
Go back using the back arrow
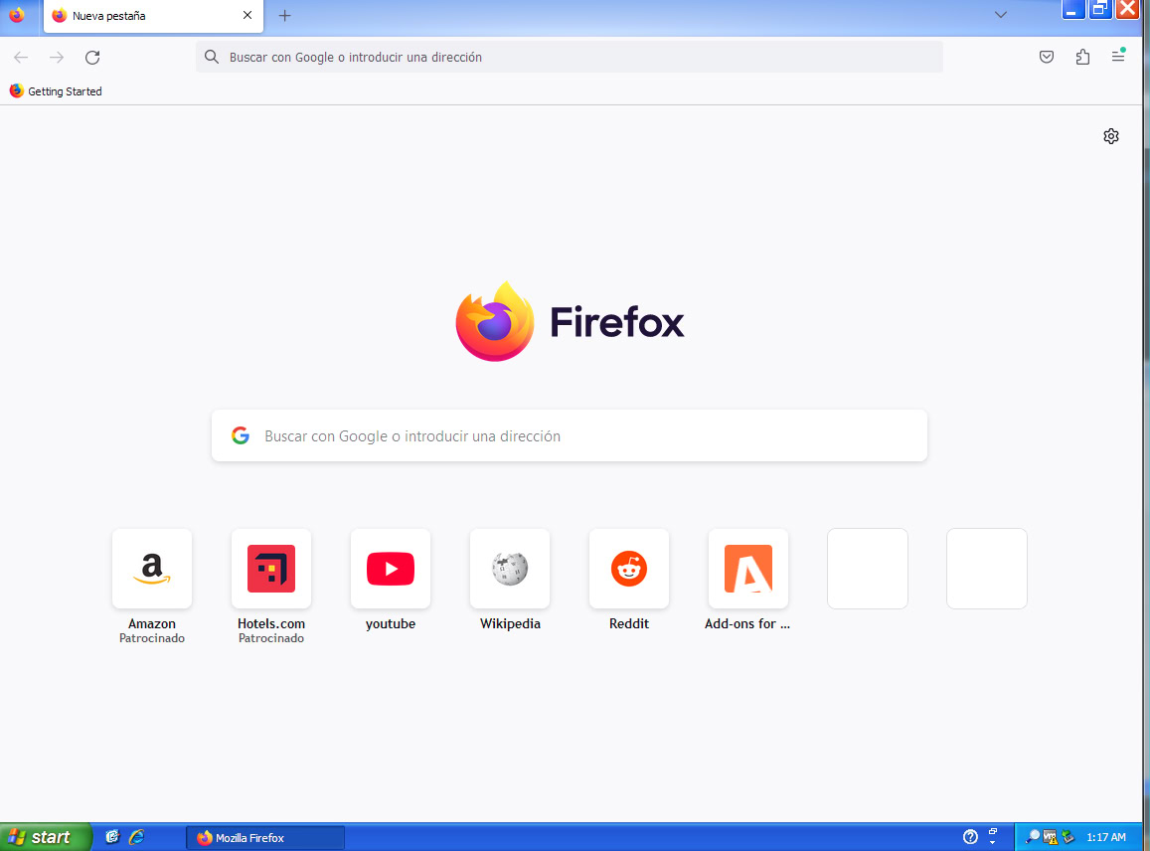[21, 58]
